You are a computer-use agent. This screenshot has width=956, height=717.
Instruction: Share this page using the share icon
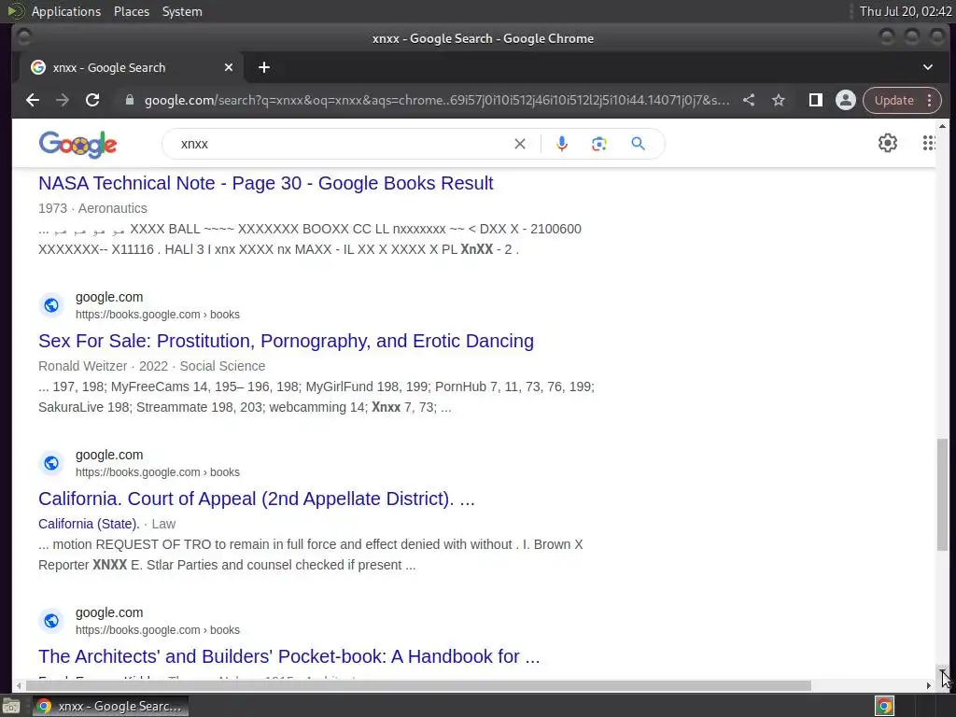click(749, 100)
